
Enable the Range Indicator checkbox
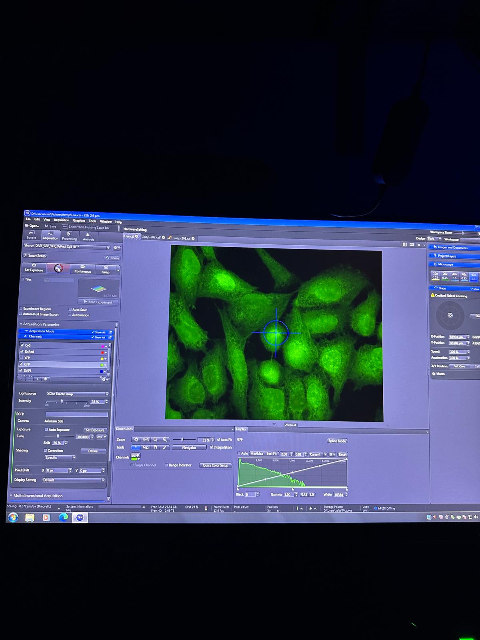[166, 465]
